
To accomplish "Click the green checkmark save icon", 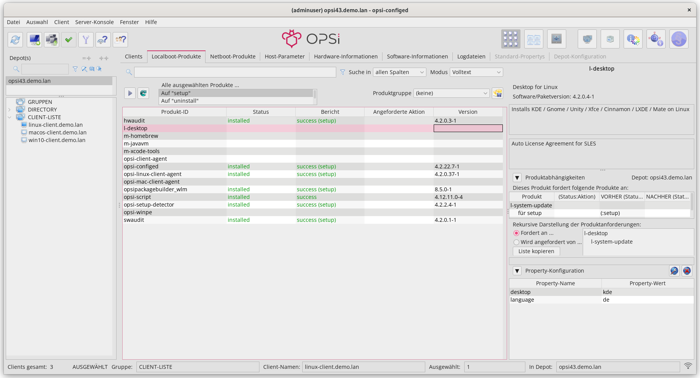I will tap(69, 40).
